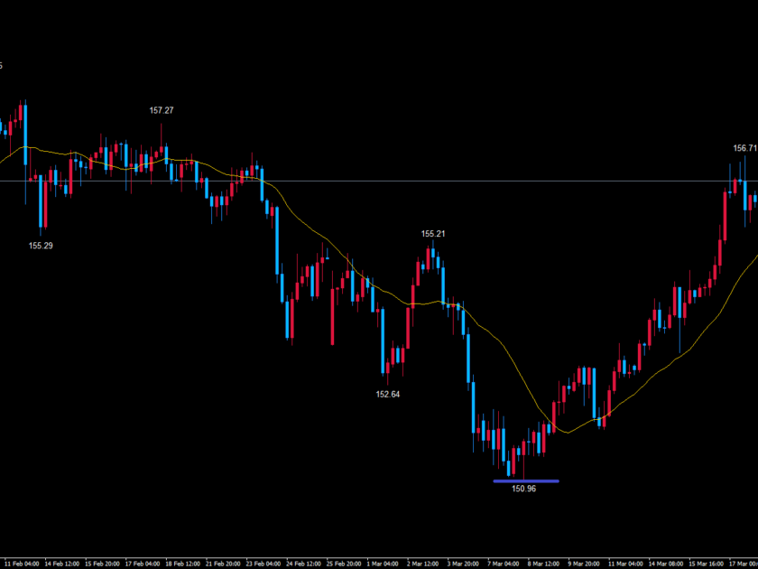
Task: Click the 157.27 swing high price label
Action: tap(162, 110)
